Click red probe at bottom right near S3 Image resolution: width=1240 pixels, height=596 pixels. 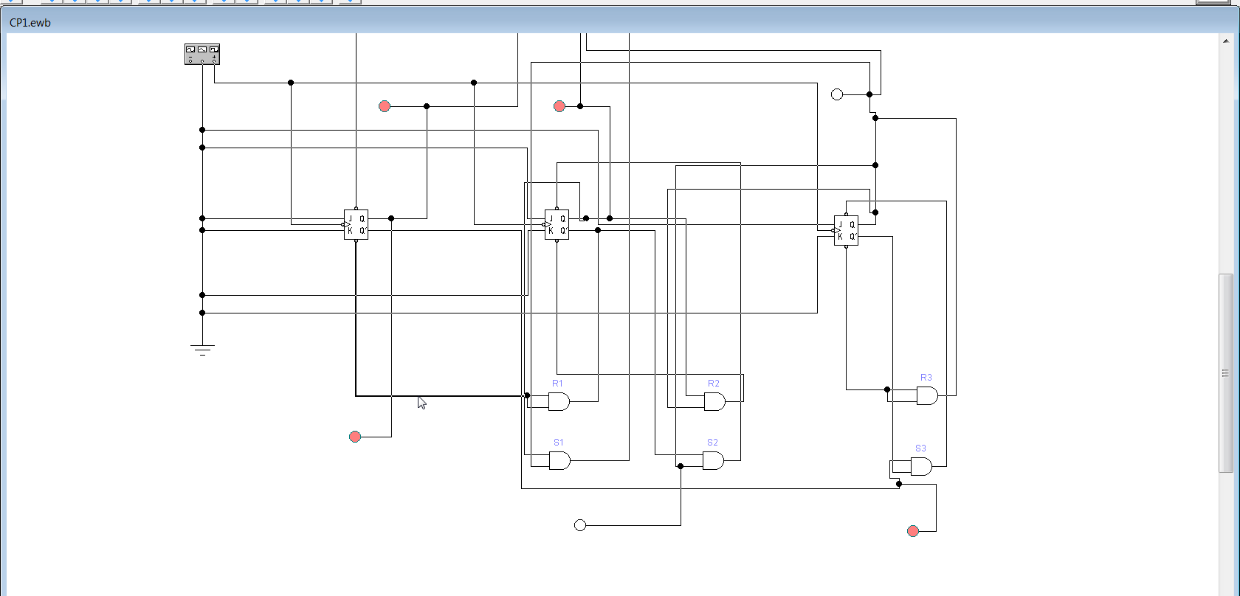(913, 531)
